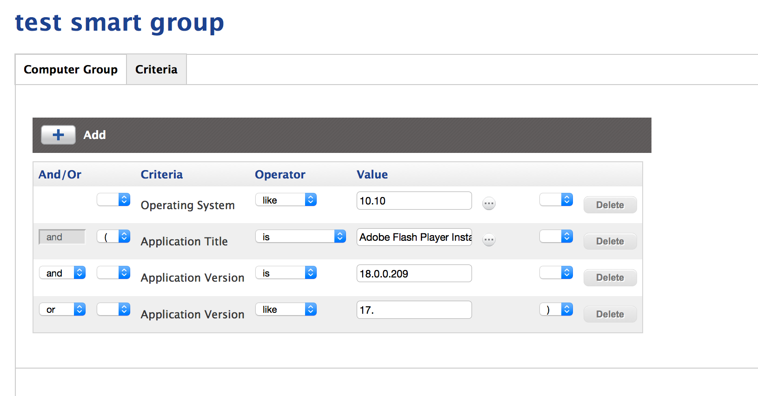Click the Adobe Flash Player value field
Viewport: 758px width, 396px height.
click(x=414, y=237)
